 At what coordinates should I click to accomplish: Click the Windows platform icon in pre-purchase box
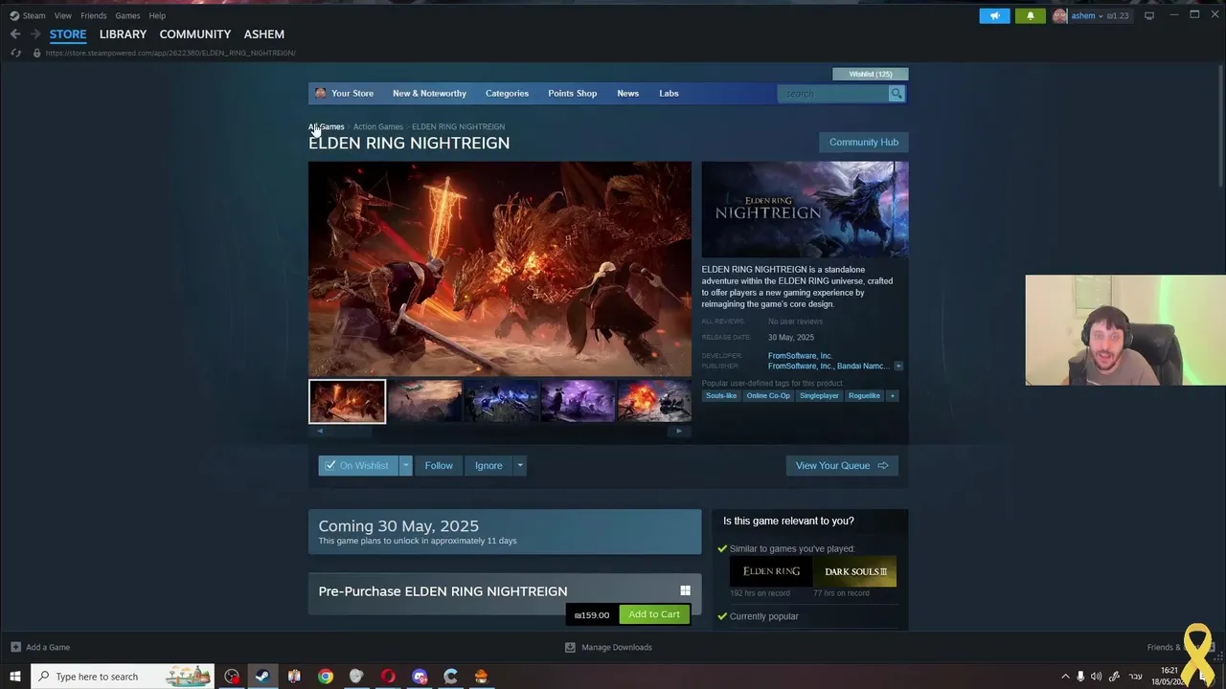[685, 590]
